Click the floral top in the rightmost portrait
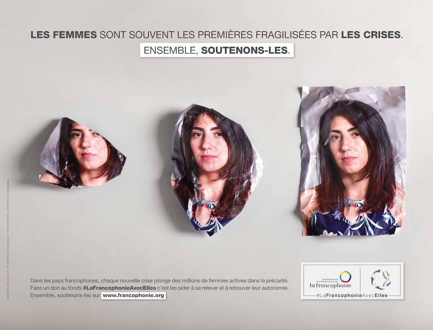433x330 pixels. pos(354,222)
